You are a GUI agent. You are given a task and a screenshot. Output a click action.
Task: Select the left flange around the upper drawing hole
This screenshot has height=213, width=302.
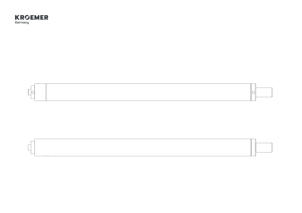(33, 92)
